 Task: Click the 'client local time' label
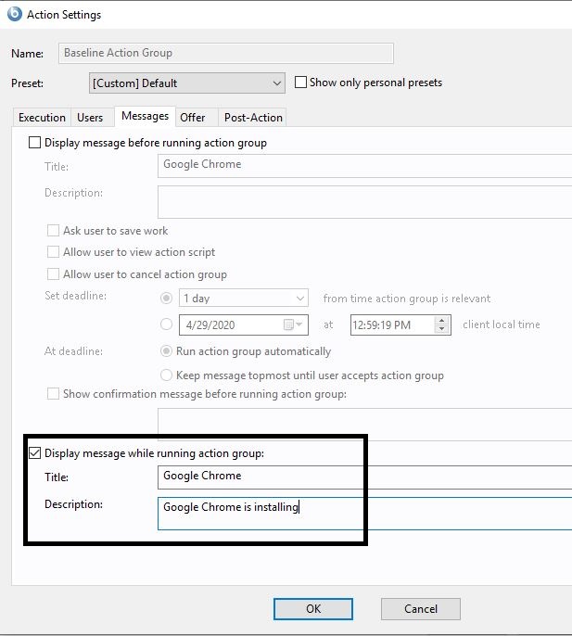502,324
